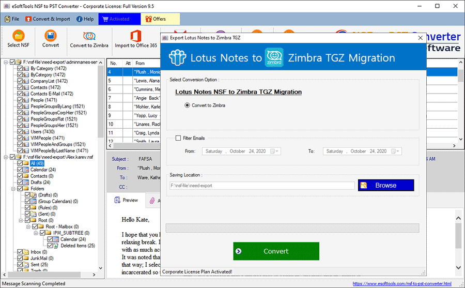Viewport: 465px width, 288px height.
Task: Click the From column header
Action: tap(147, 63)
